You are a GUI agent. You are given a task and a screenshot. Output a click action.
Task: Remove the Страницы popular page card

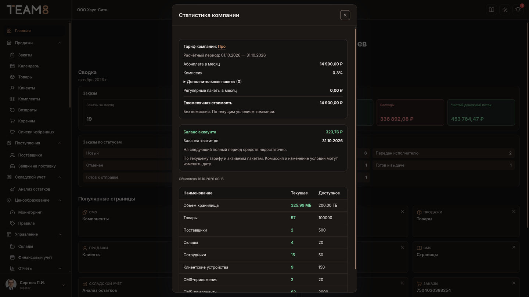click(x=514, y=247)
